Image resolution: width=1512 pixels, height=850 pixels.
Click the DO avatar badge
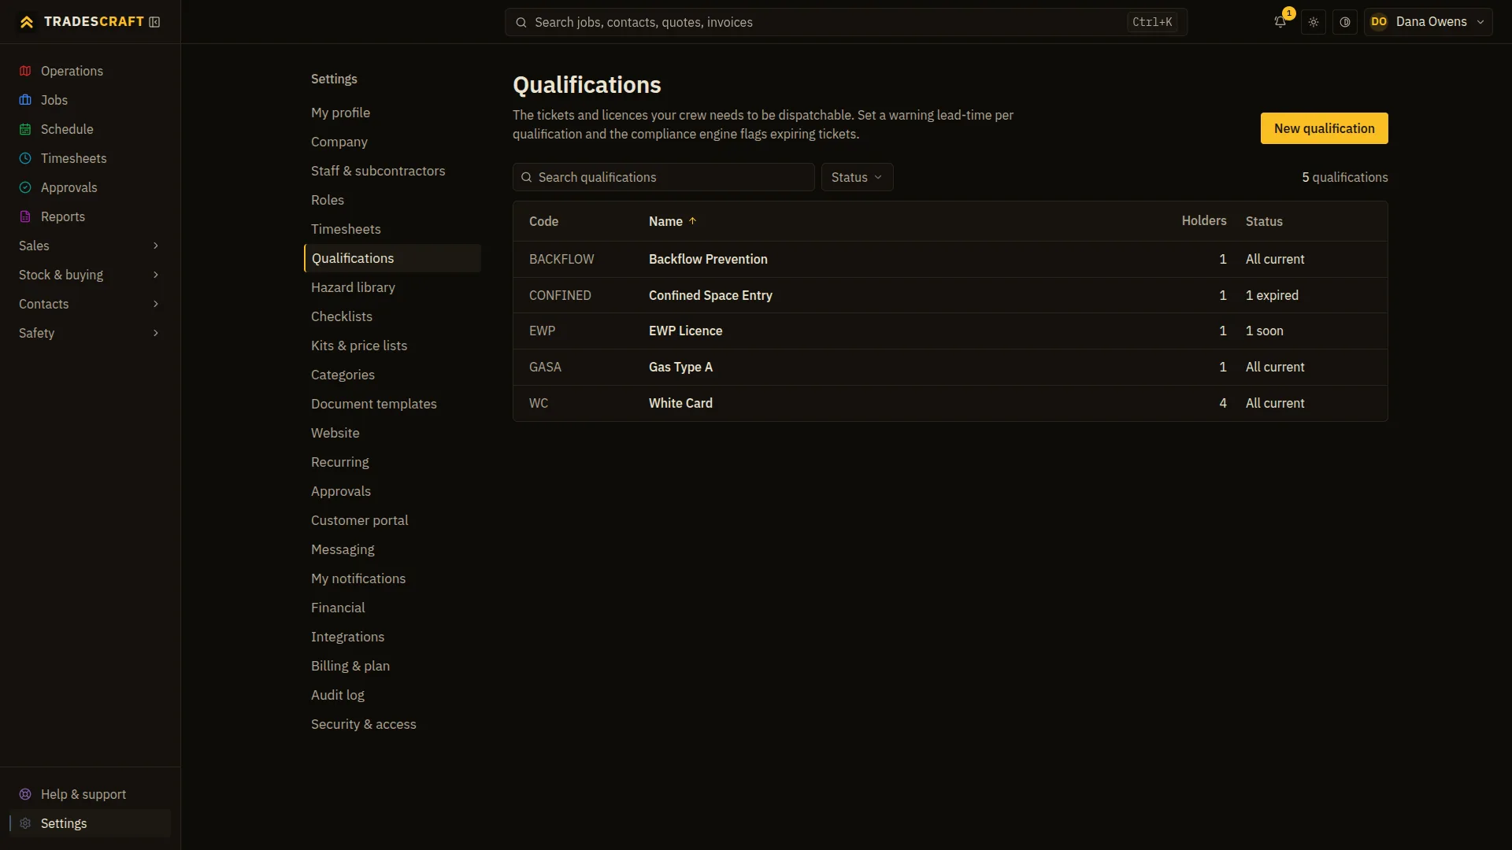click(1379, 22)
